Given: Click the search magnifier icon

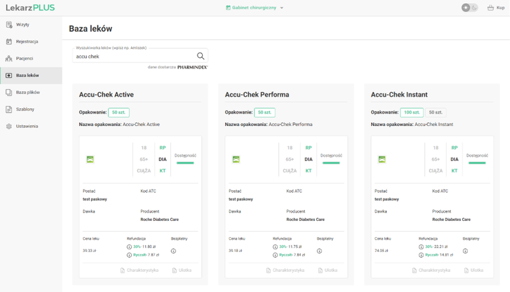Looking at the screenshot, I should click(201, 56).
